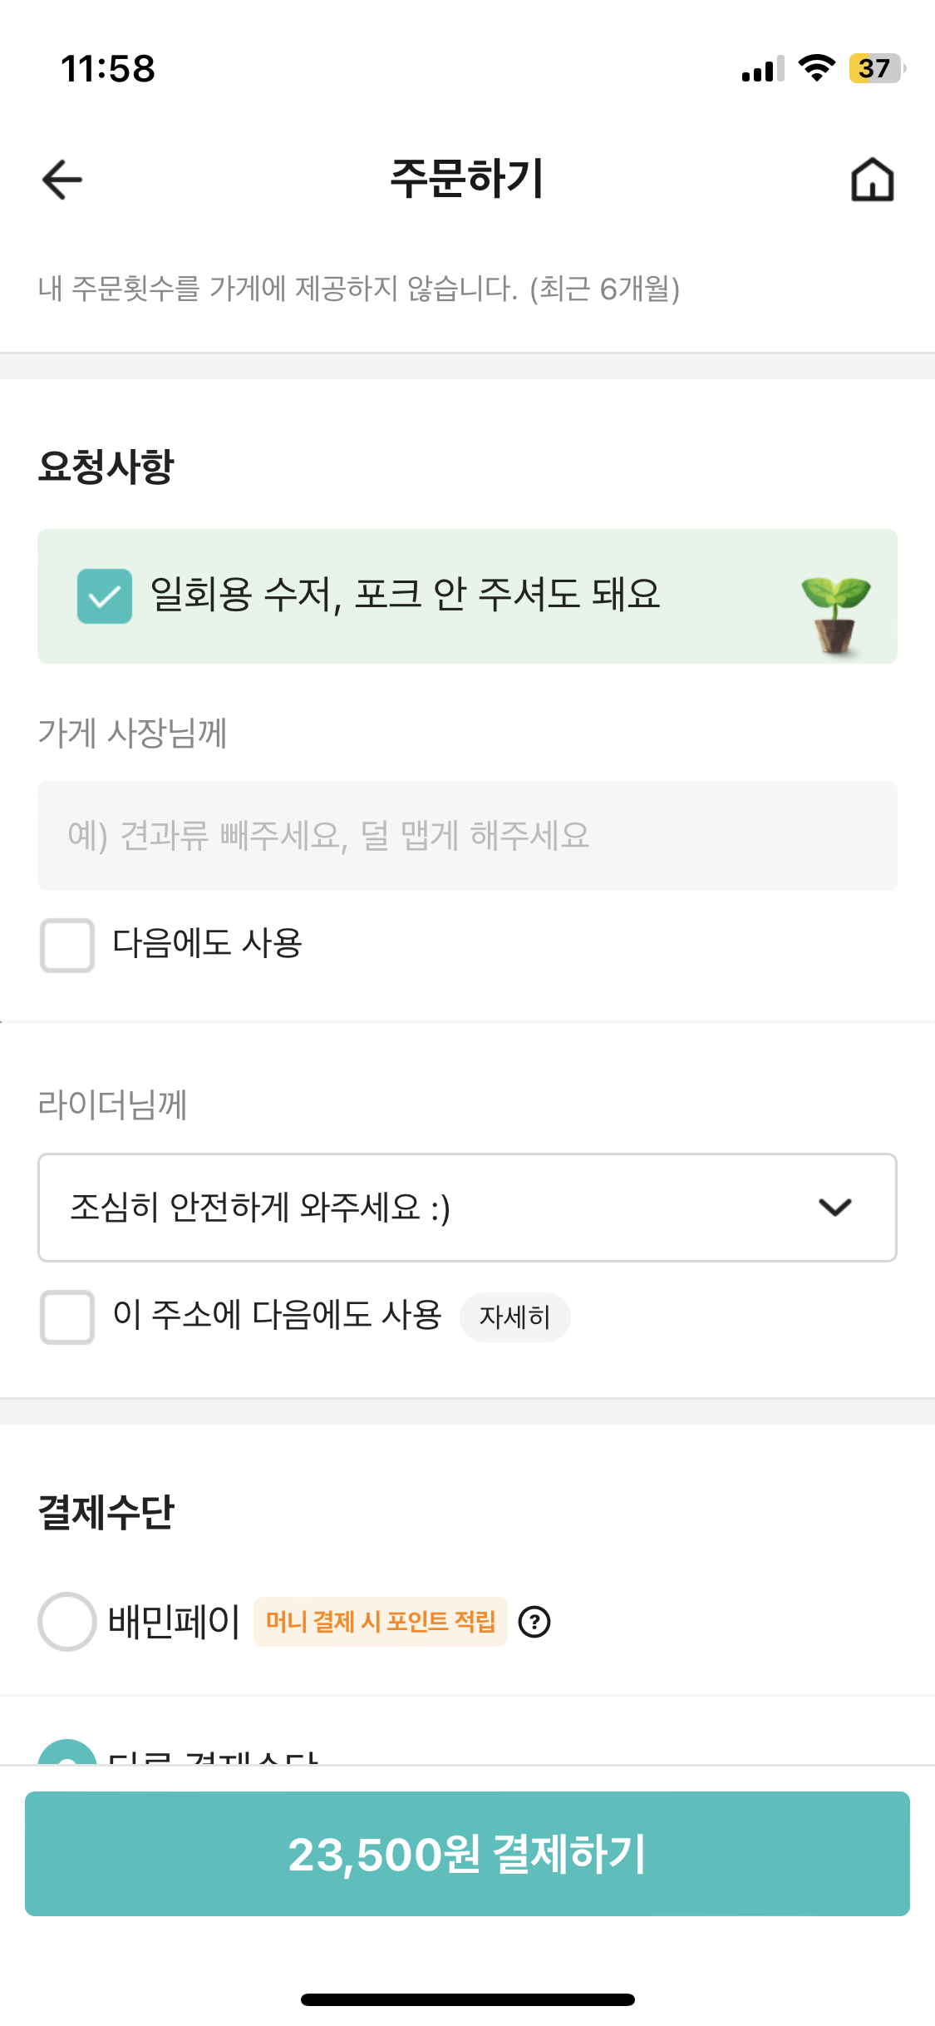Screen dimensions: 935x2026
Task: Expand dropdown using the chevron arrow
Action: (835, 1208)
